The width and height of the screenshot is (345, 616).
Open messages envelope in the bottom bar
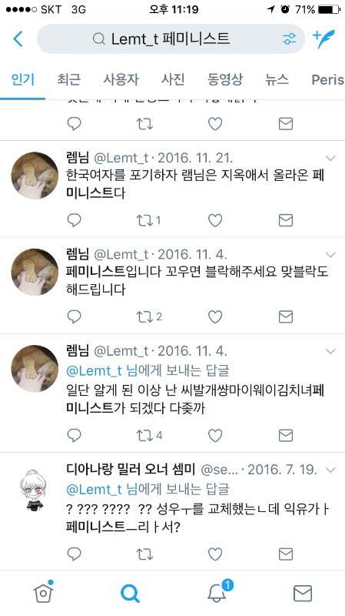click(303, 593)
